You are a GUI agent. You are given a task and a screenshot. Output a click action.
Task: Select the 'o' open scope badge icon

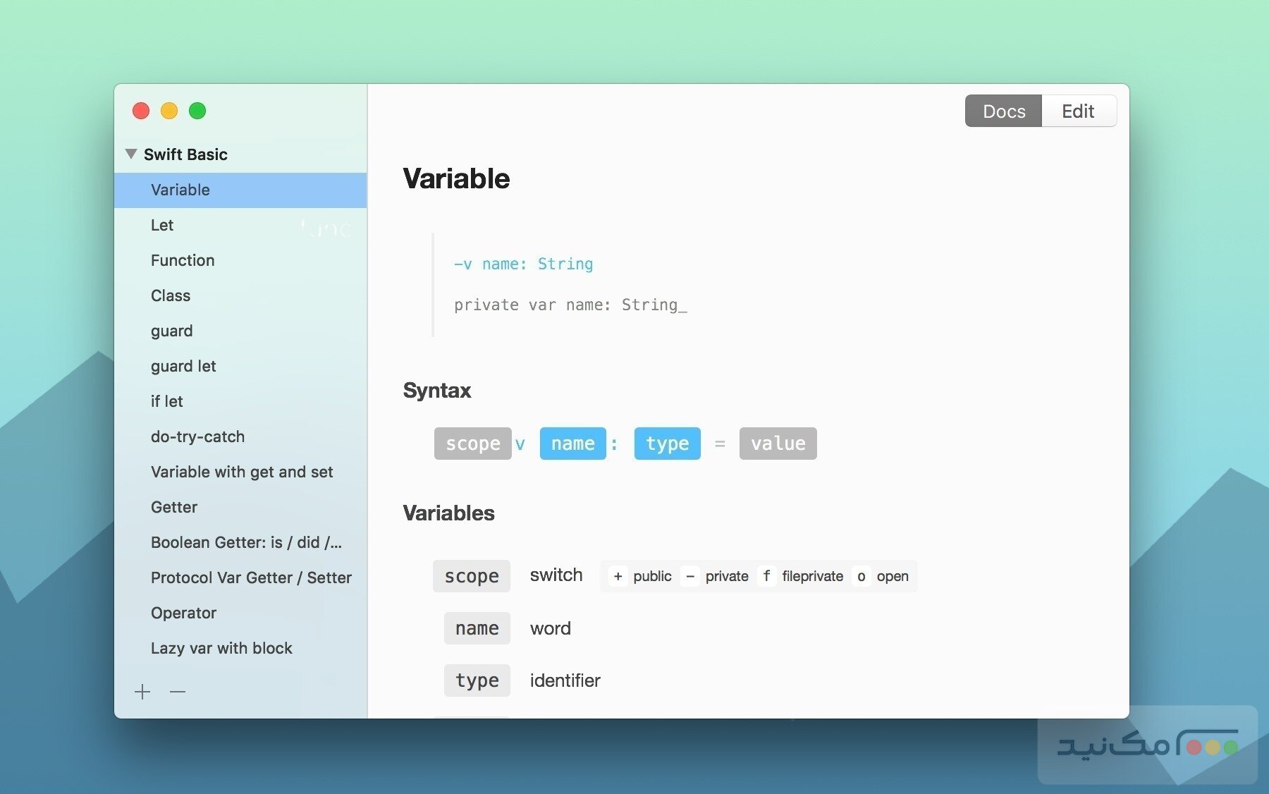point(861,576)
